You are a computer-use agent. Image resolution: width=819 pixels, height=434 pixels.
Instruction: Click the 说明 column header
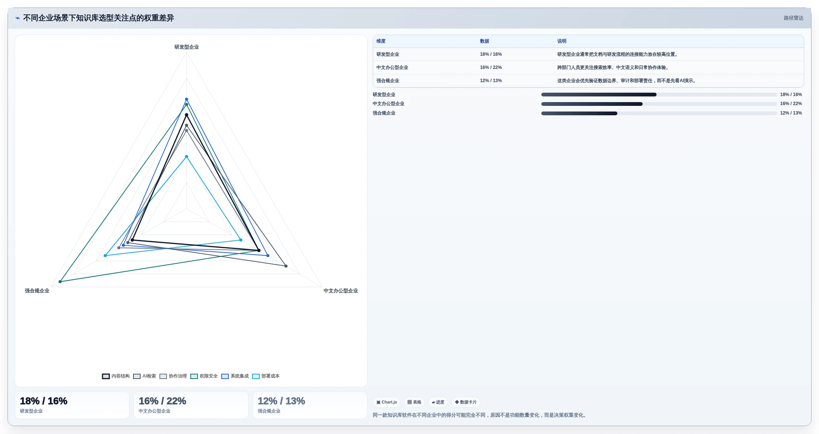(x=562, y=41)
